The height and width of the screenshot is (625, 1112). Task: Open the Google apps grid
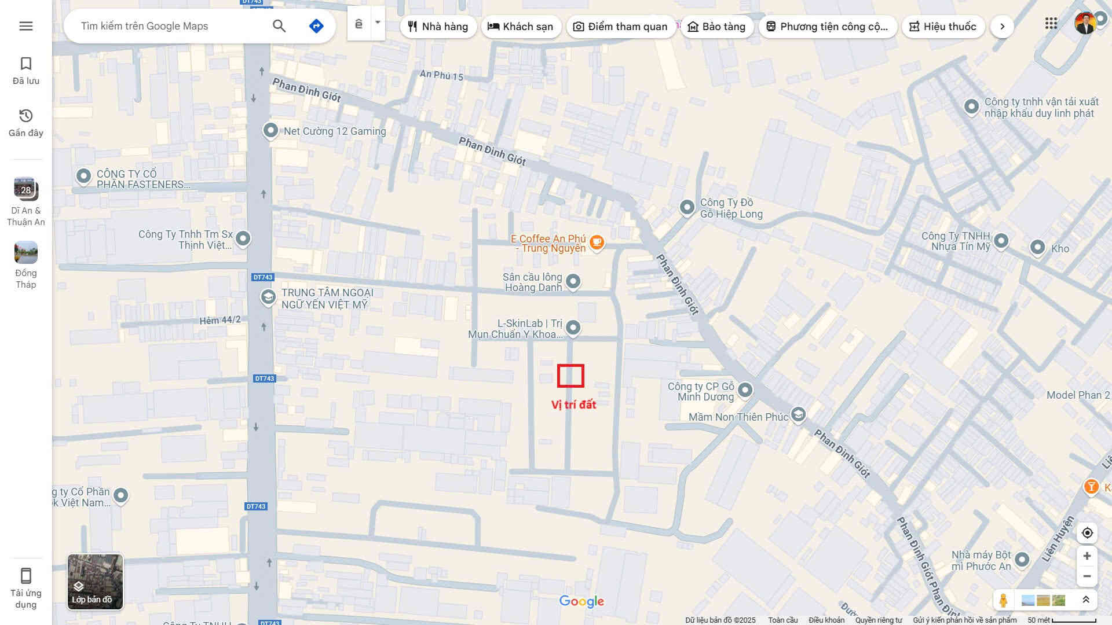[x=1051, y=24]
